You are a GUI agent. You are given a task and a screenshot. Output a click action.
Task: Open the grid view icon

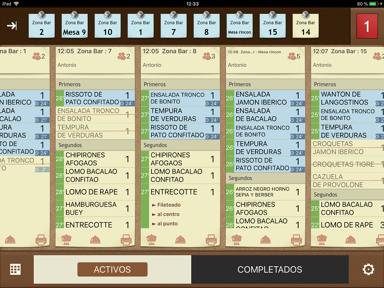(15, 269)
